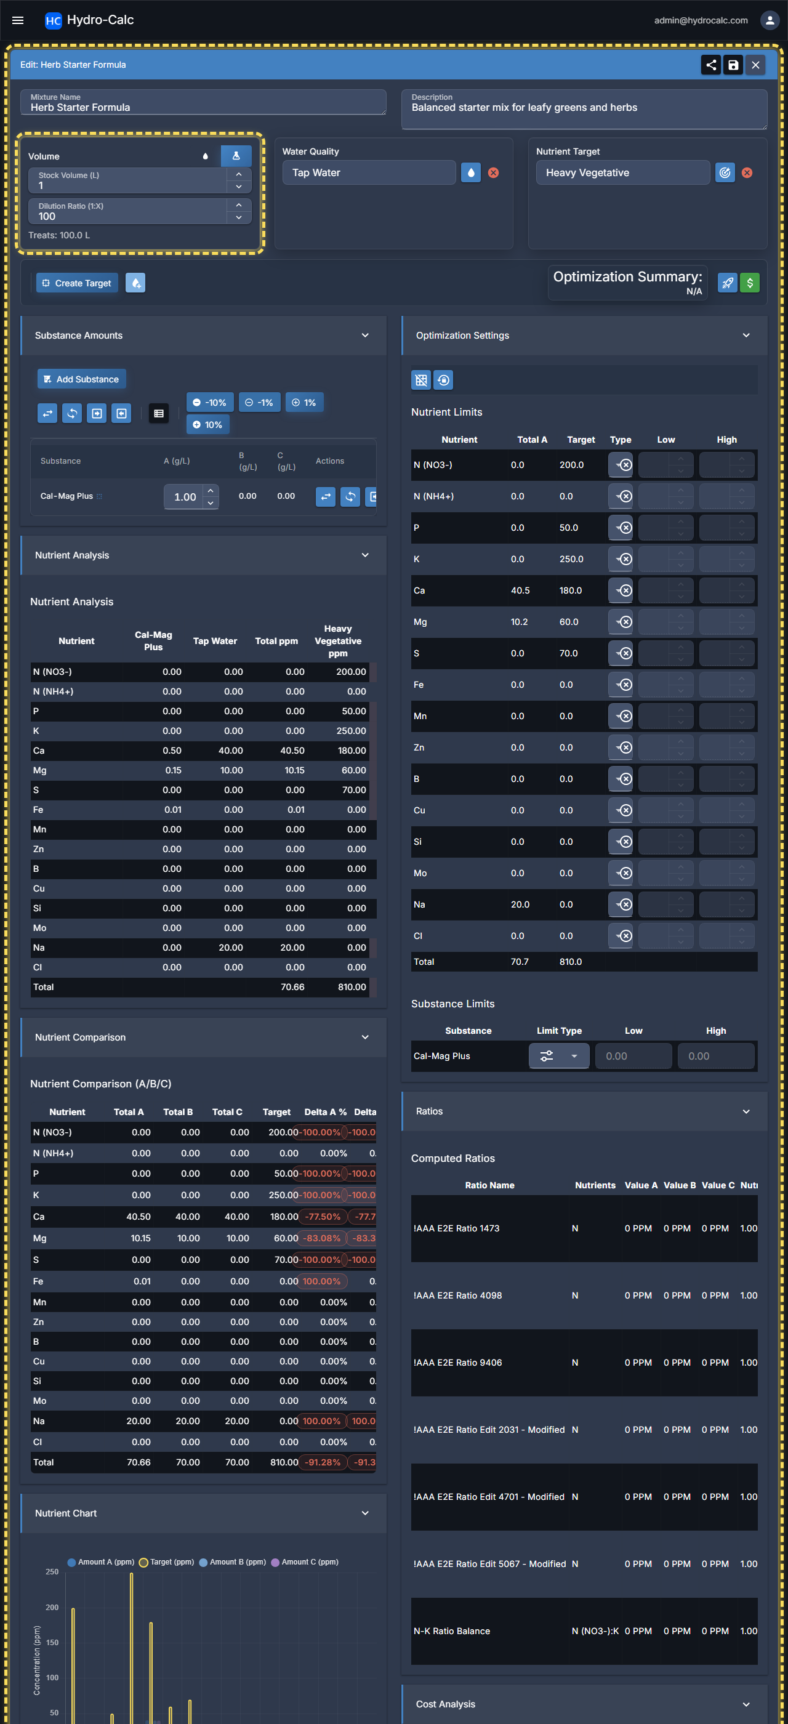Screen dimensions: 788x1724
Task: Select the water drop volume mode
Action: pos(206,156)
